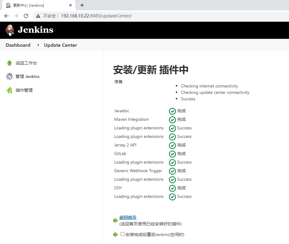Click the 返回首页 link
289x244 pixels.
tap(128, 217)
